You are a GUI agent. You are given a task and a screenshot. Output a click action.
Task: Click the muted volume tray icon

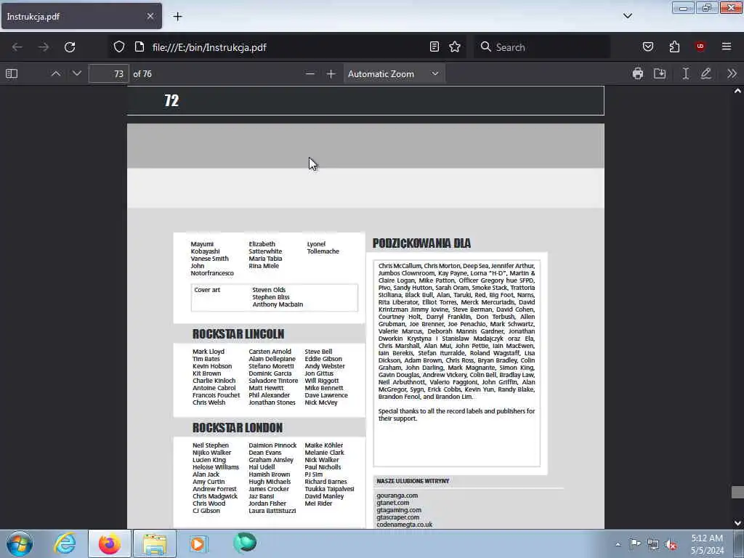(x=671, y=545)
